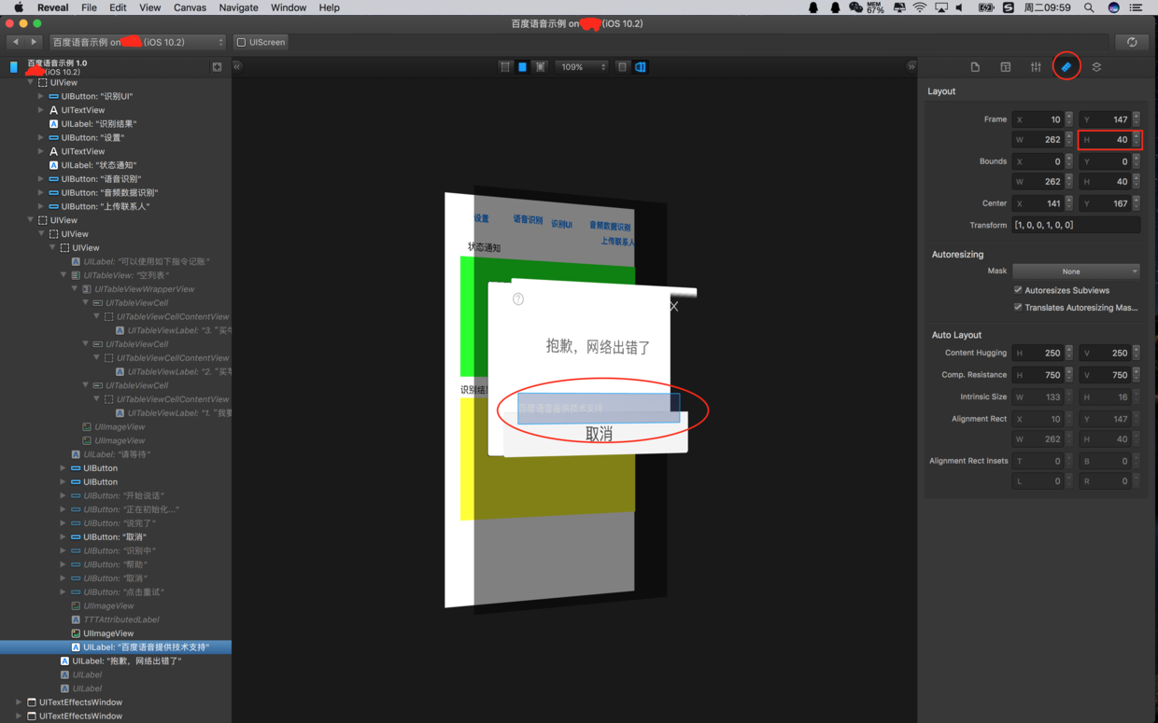Click the X close icon on the canvas dialog
1158x723 pixels.
673,306
